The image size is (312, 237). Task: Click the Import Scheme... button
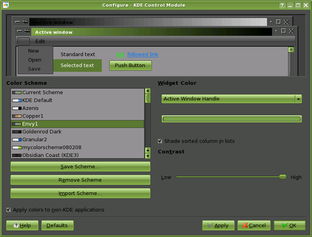tap(80, 193)
